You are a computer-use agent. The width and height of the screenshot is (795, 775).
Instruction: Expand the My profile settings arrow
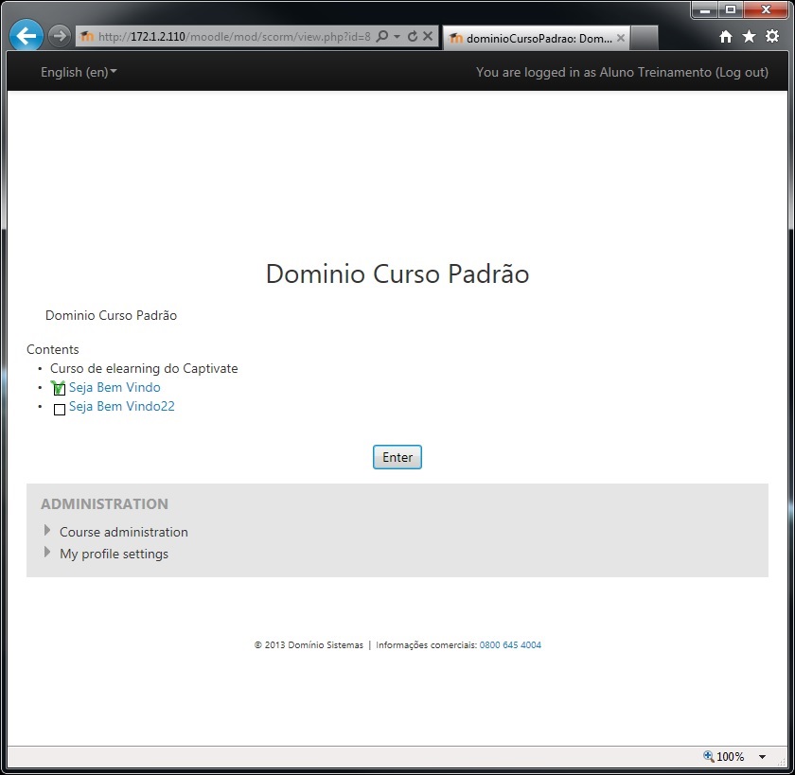(47, 552)
